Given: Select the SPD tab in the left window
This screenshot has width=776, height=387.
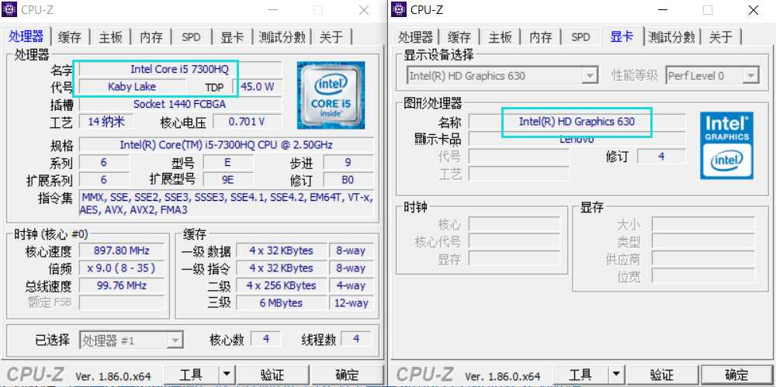Looking at the screenshot, I should [x=191, y=36].
